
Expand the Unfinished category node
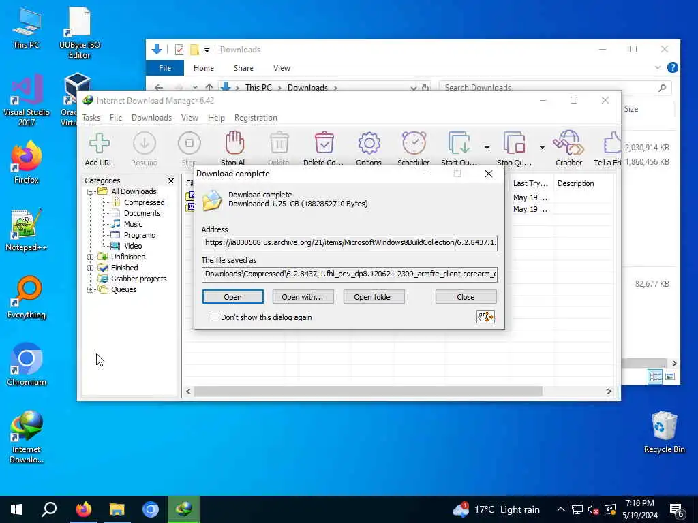(x=91, y=257)
